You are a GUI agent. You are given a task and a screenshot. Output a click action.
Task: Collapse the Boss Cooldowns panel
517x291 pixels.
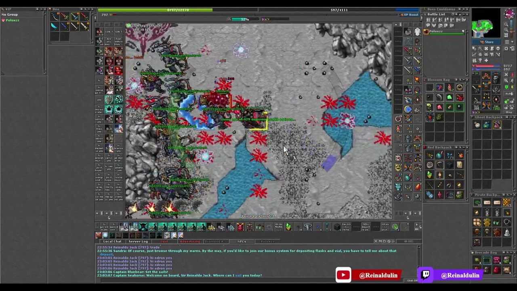463,9
